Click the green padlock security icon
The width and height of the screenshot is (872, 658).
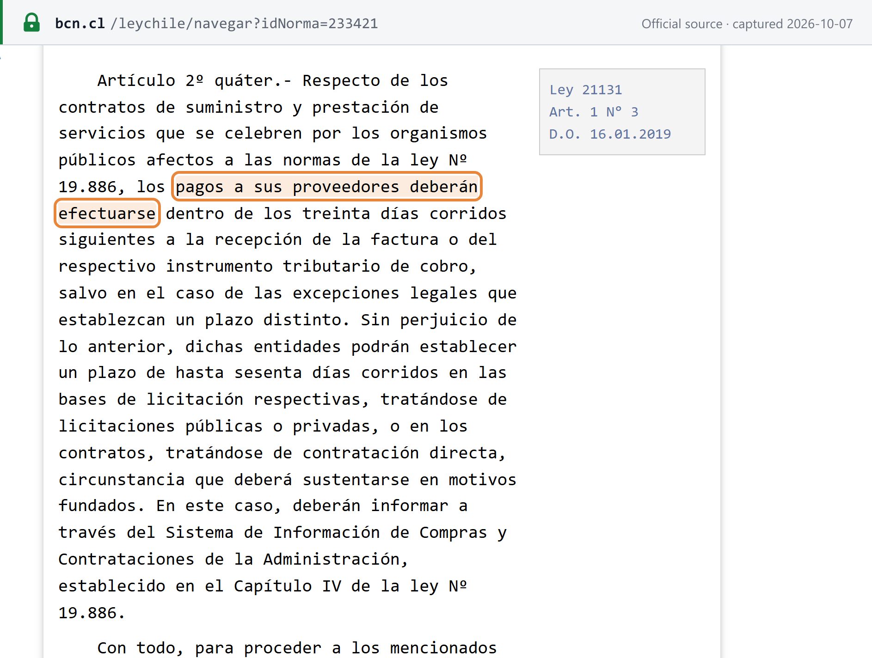click(31, 23)
